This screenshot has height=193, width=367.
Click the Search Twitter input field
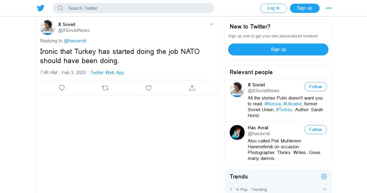click(x=138, y=8)
